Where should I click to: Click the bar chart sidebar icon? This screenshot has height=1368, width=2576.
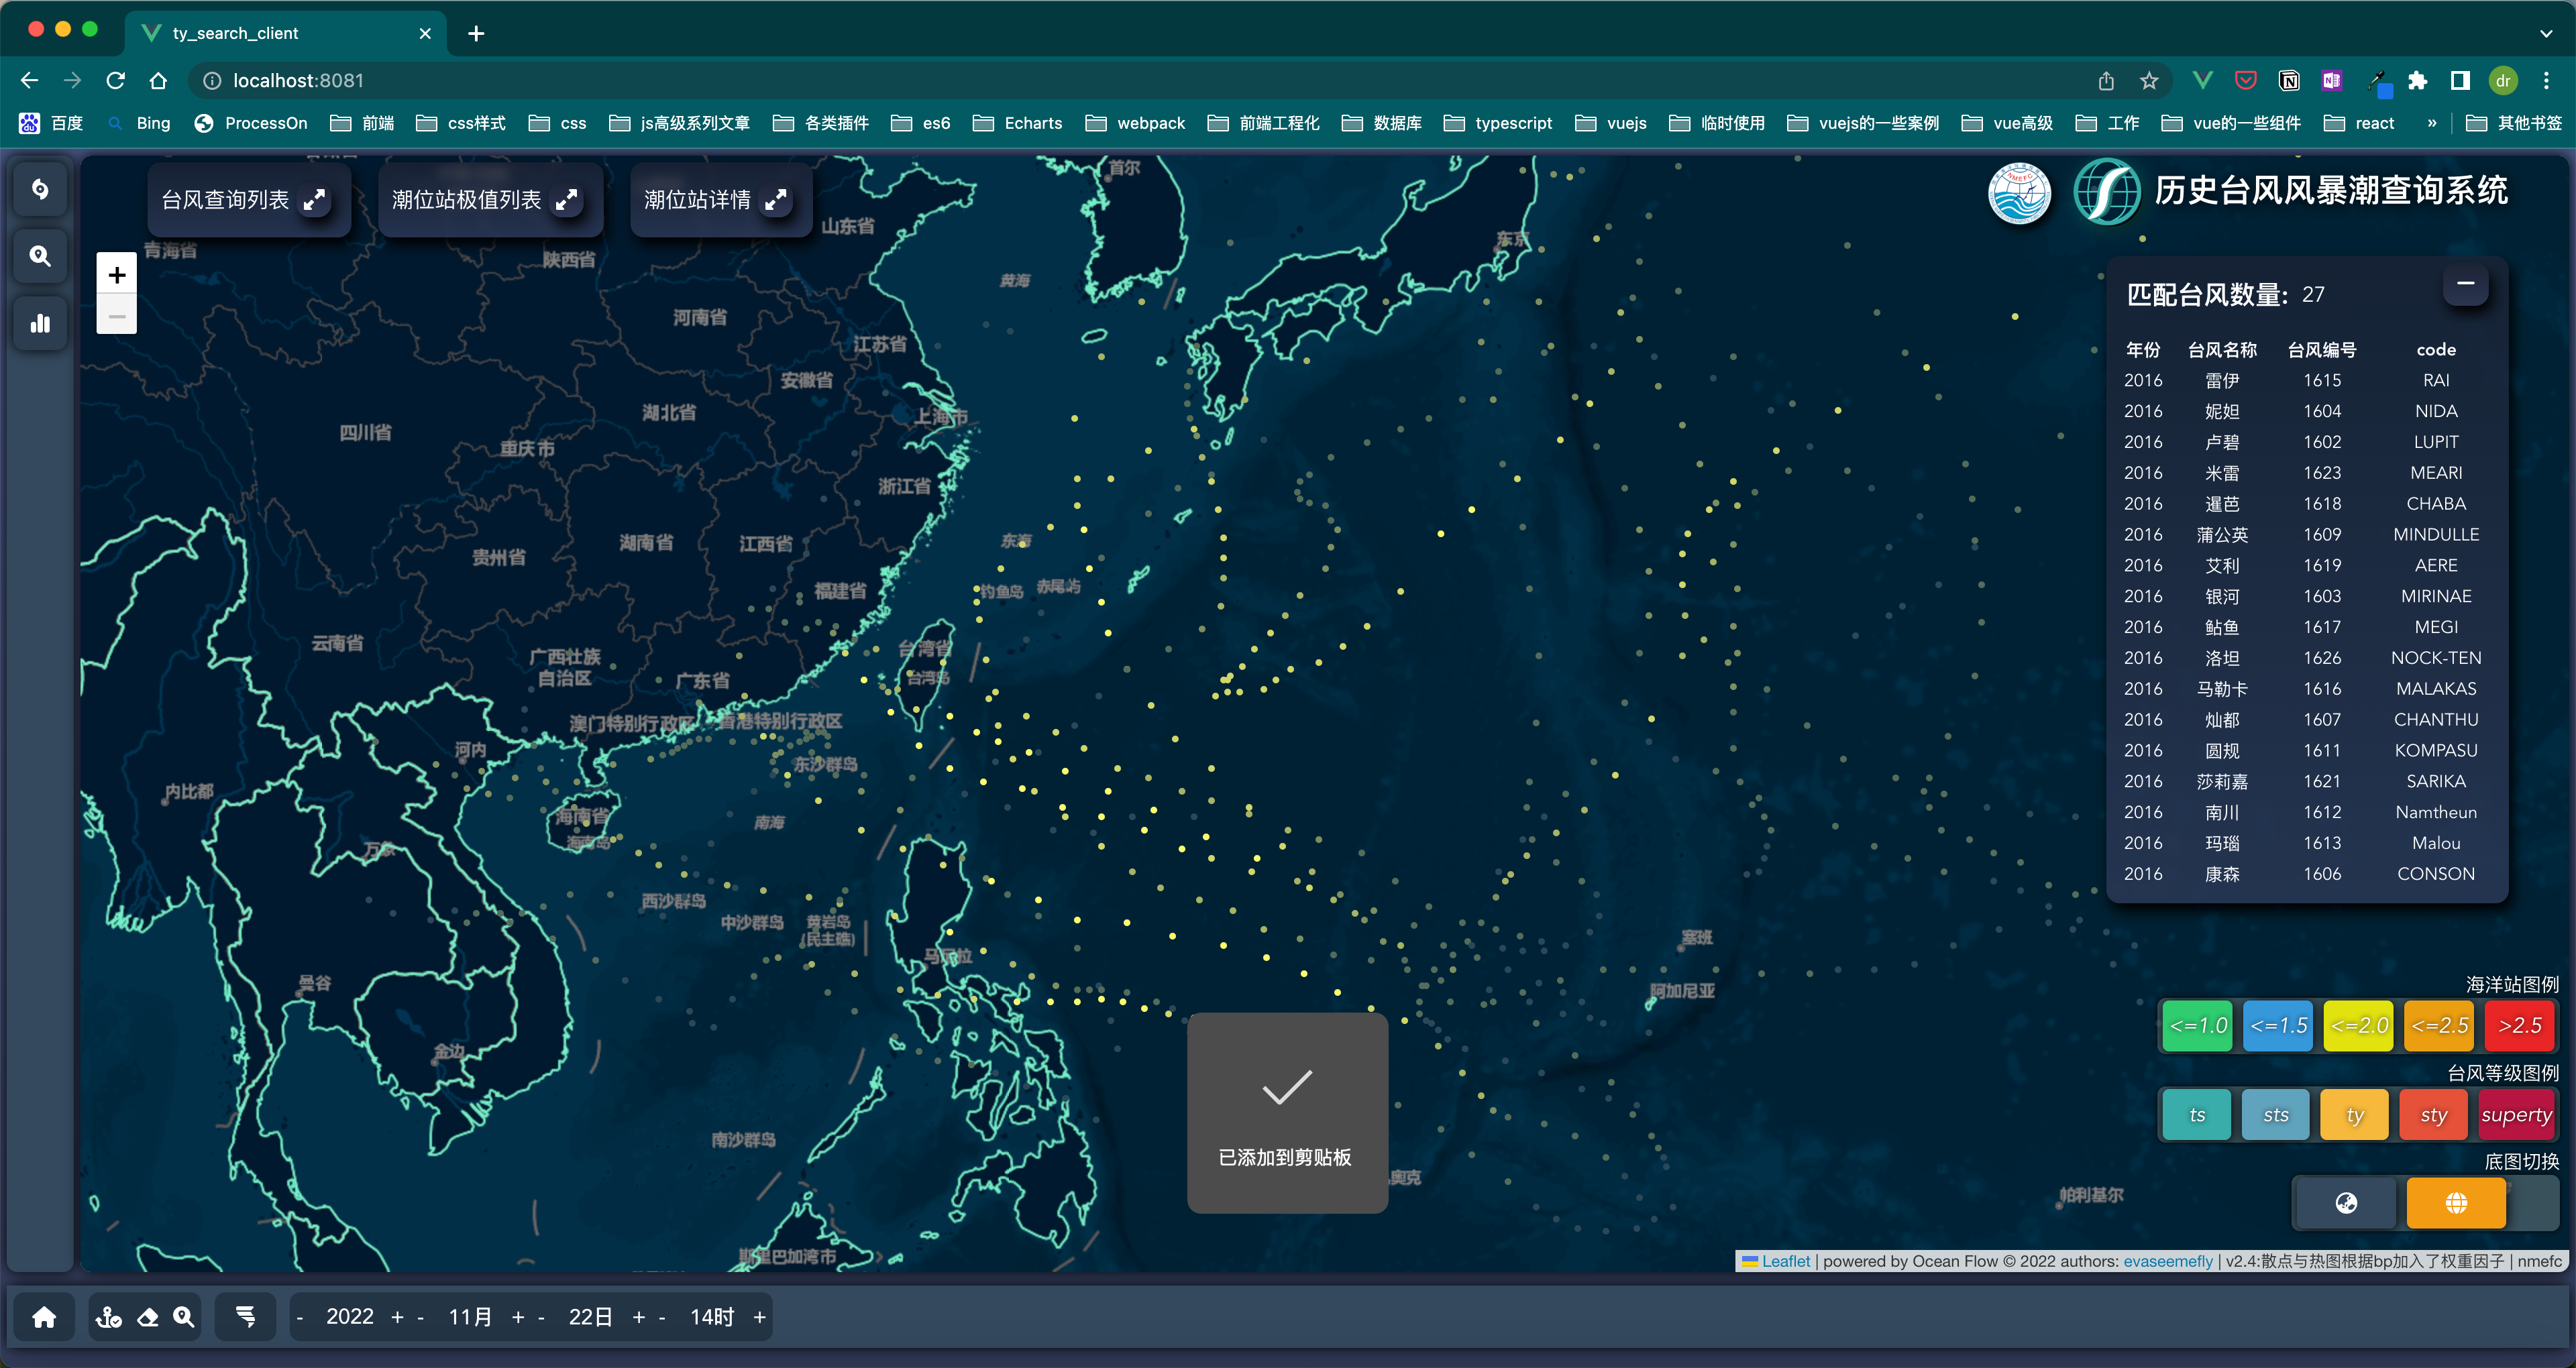(x=40, y=323)
